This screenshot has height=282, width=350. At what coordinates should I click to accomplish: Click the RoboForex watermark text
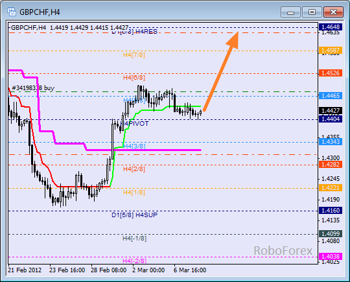tap(283, 250)
